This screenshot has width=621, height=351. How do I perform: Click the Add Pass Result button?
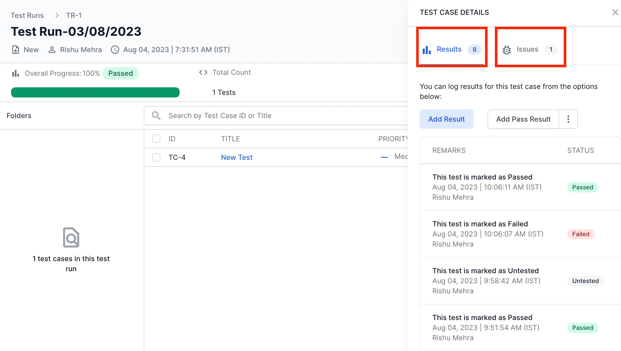(523, 119)
